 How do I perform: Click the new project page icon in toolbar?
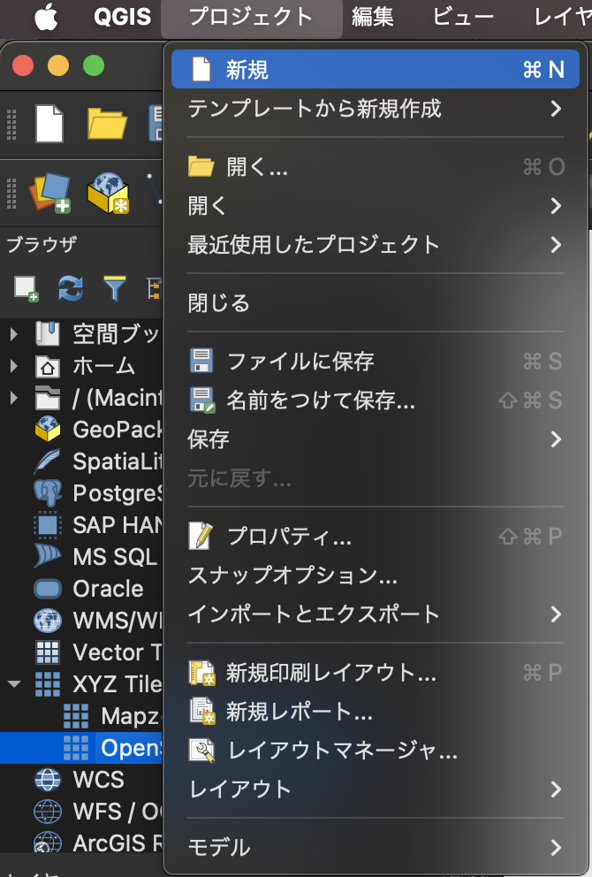click(49, 124)
